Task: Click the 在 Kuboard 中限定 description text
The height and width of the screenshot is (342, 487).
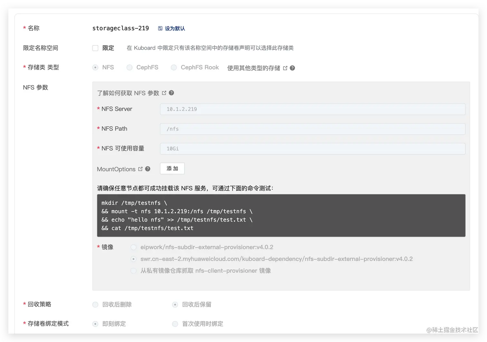Action: pyautogui.click(x=210, y=48)
